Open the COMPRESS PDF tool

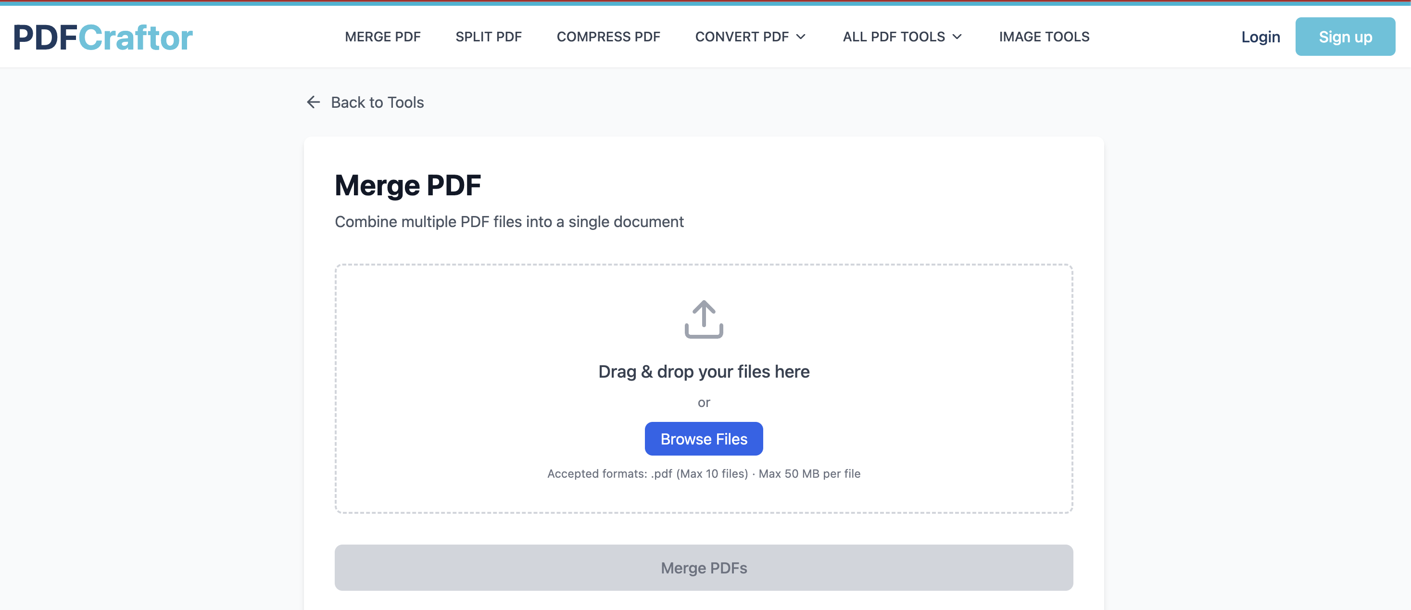coord(608,36)
